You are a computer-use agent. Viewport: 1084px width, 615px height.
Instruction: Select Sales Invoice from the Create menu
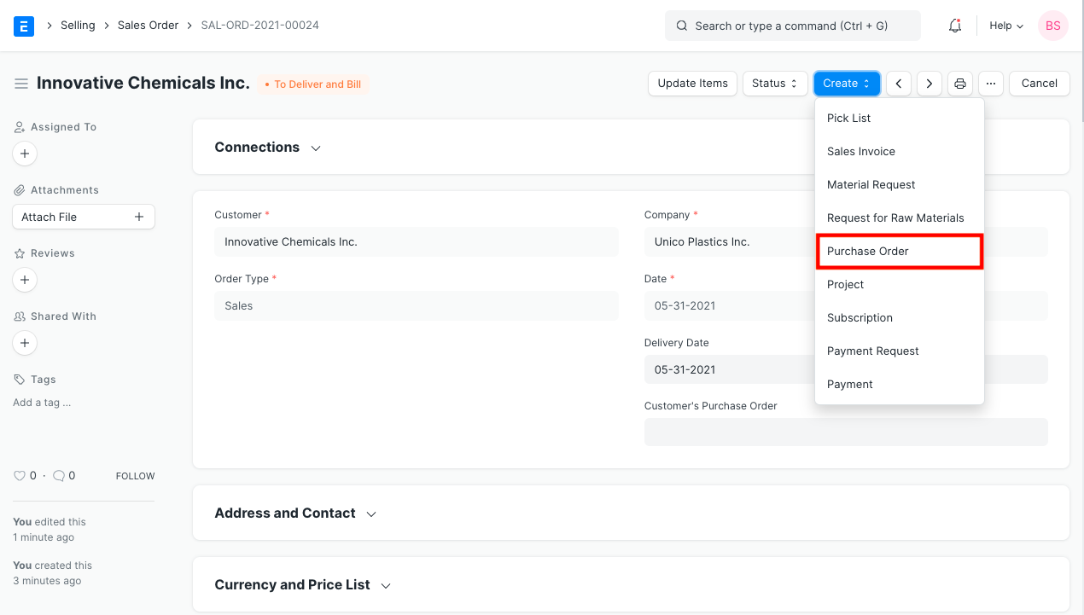(861, 151)
